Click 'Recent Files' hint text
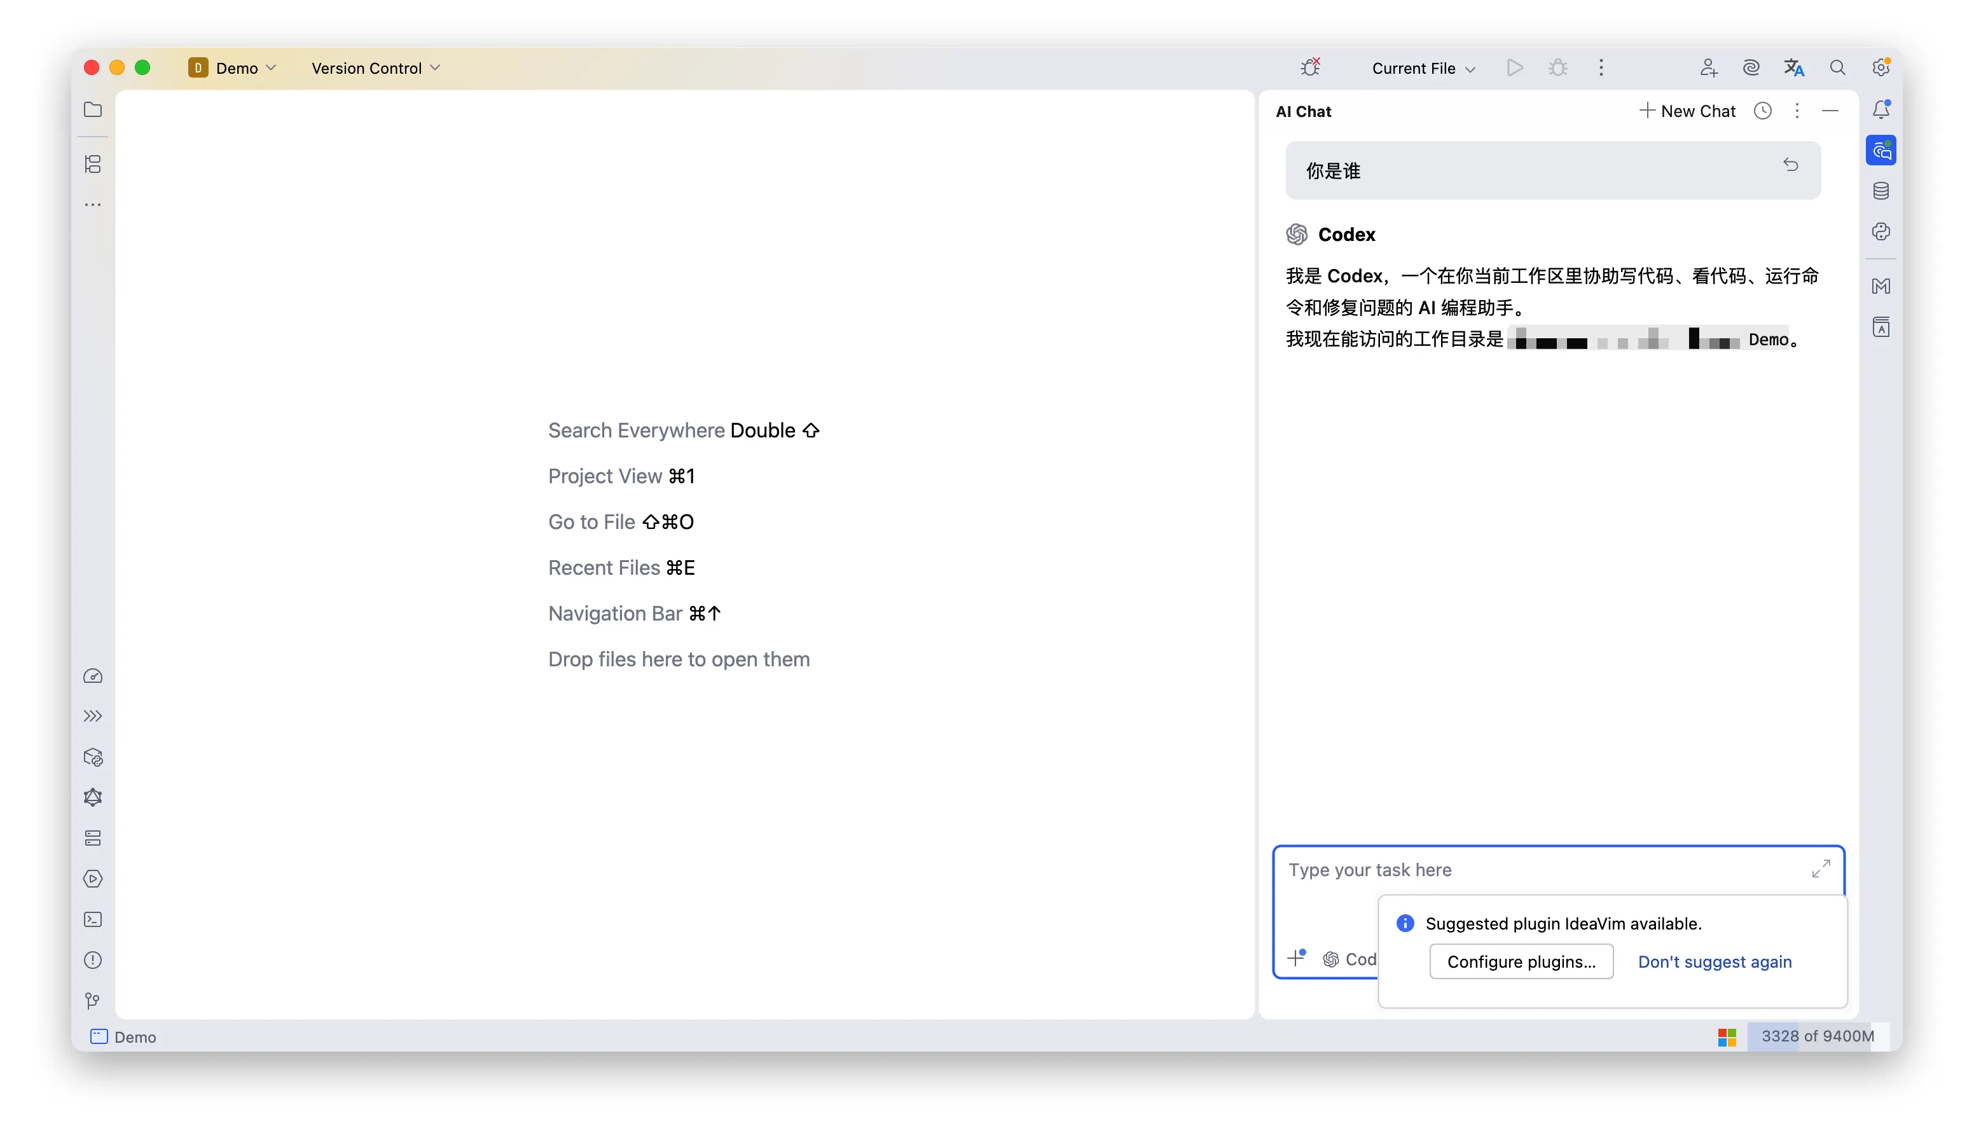 pyautogui.click(x=604, y=568)
